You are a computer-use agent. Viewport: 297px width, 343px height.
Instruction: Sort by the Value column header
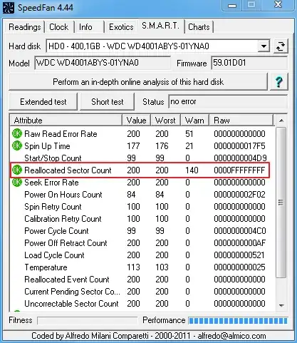[x=136, y=121]
